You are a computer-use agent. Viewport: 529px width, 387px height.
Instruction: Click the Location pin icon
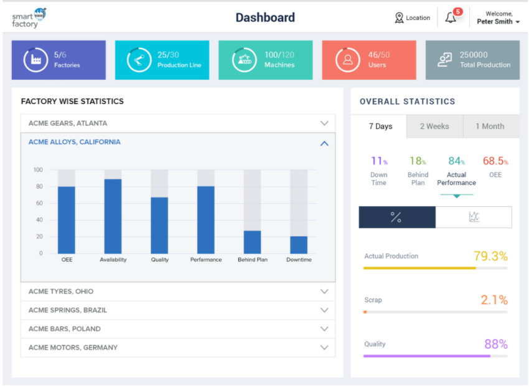(x=400, y=17)
